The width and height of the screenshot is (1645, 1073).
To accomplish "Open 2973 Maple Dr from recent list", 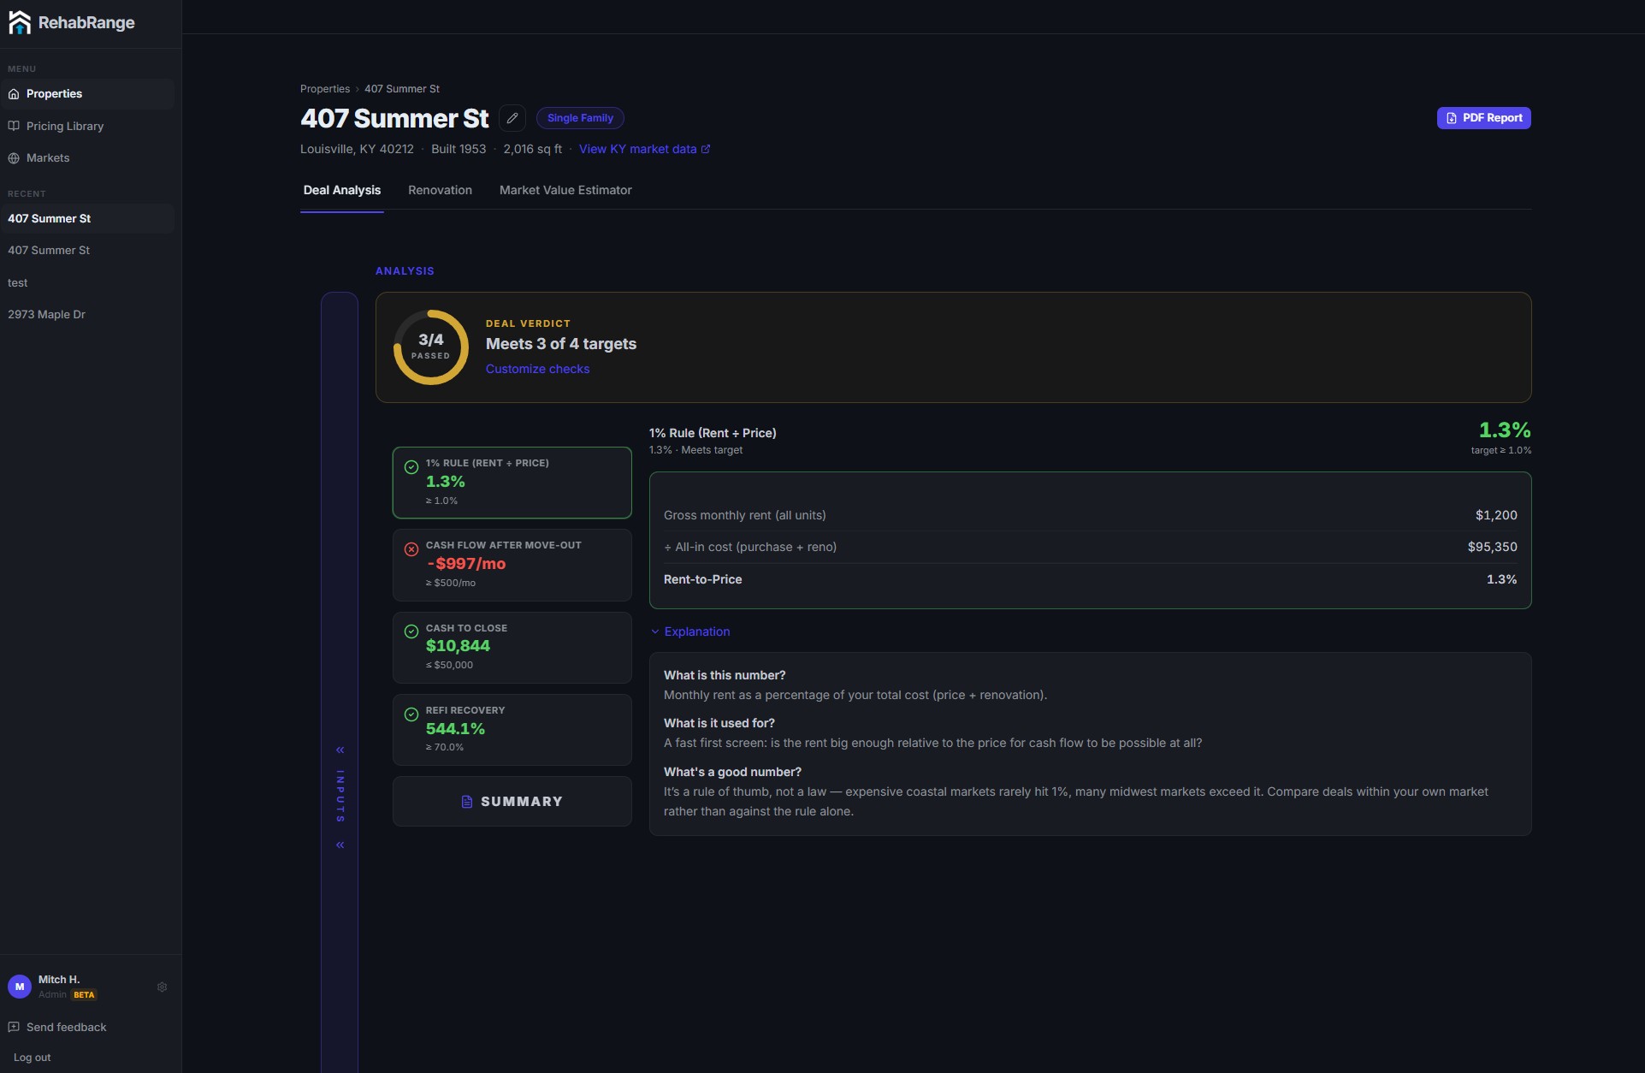I will 46,314.
